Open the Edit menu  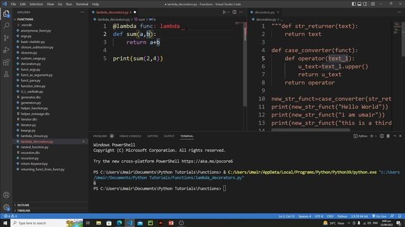pos(23,4)
